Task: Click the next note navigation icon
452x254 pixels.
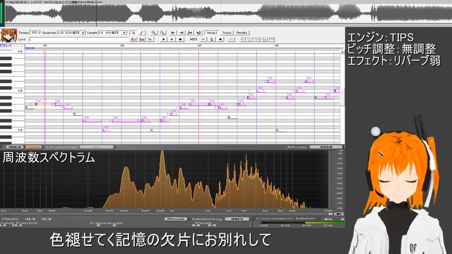Action: tap(199, 33)
